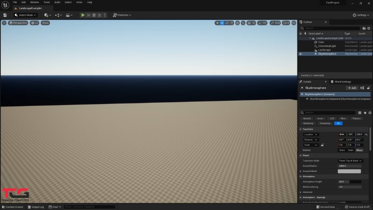Open the cinematics clapperboard menu
The height and width of the screenshot is (210, 373).
point(69,15)
